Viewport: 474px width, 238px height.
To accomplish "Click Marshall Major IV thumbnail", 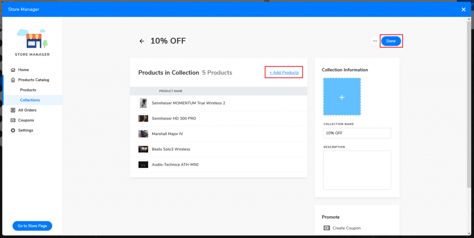I will click(x=143, y=134).
